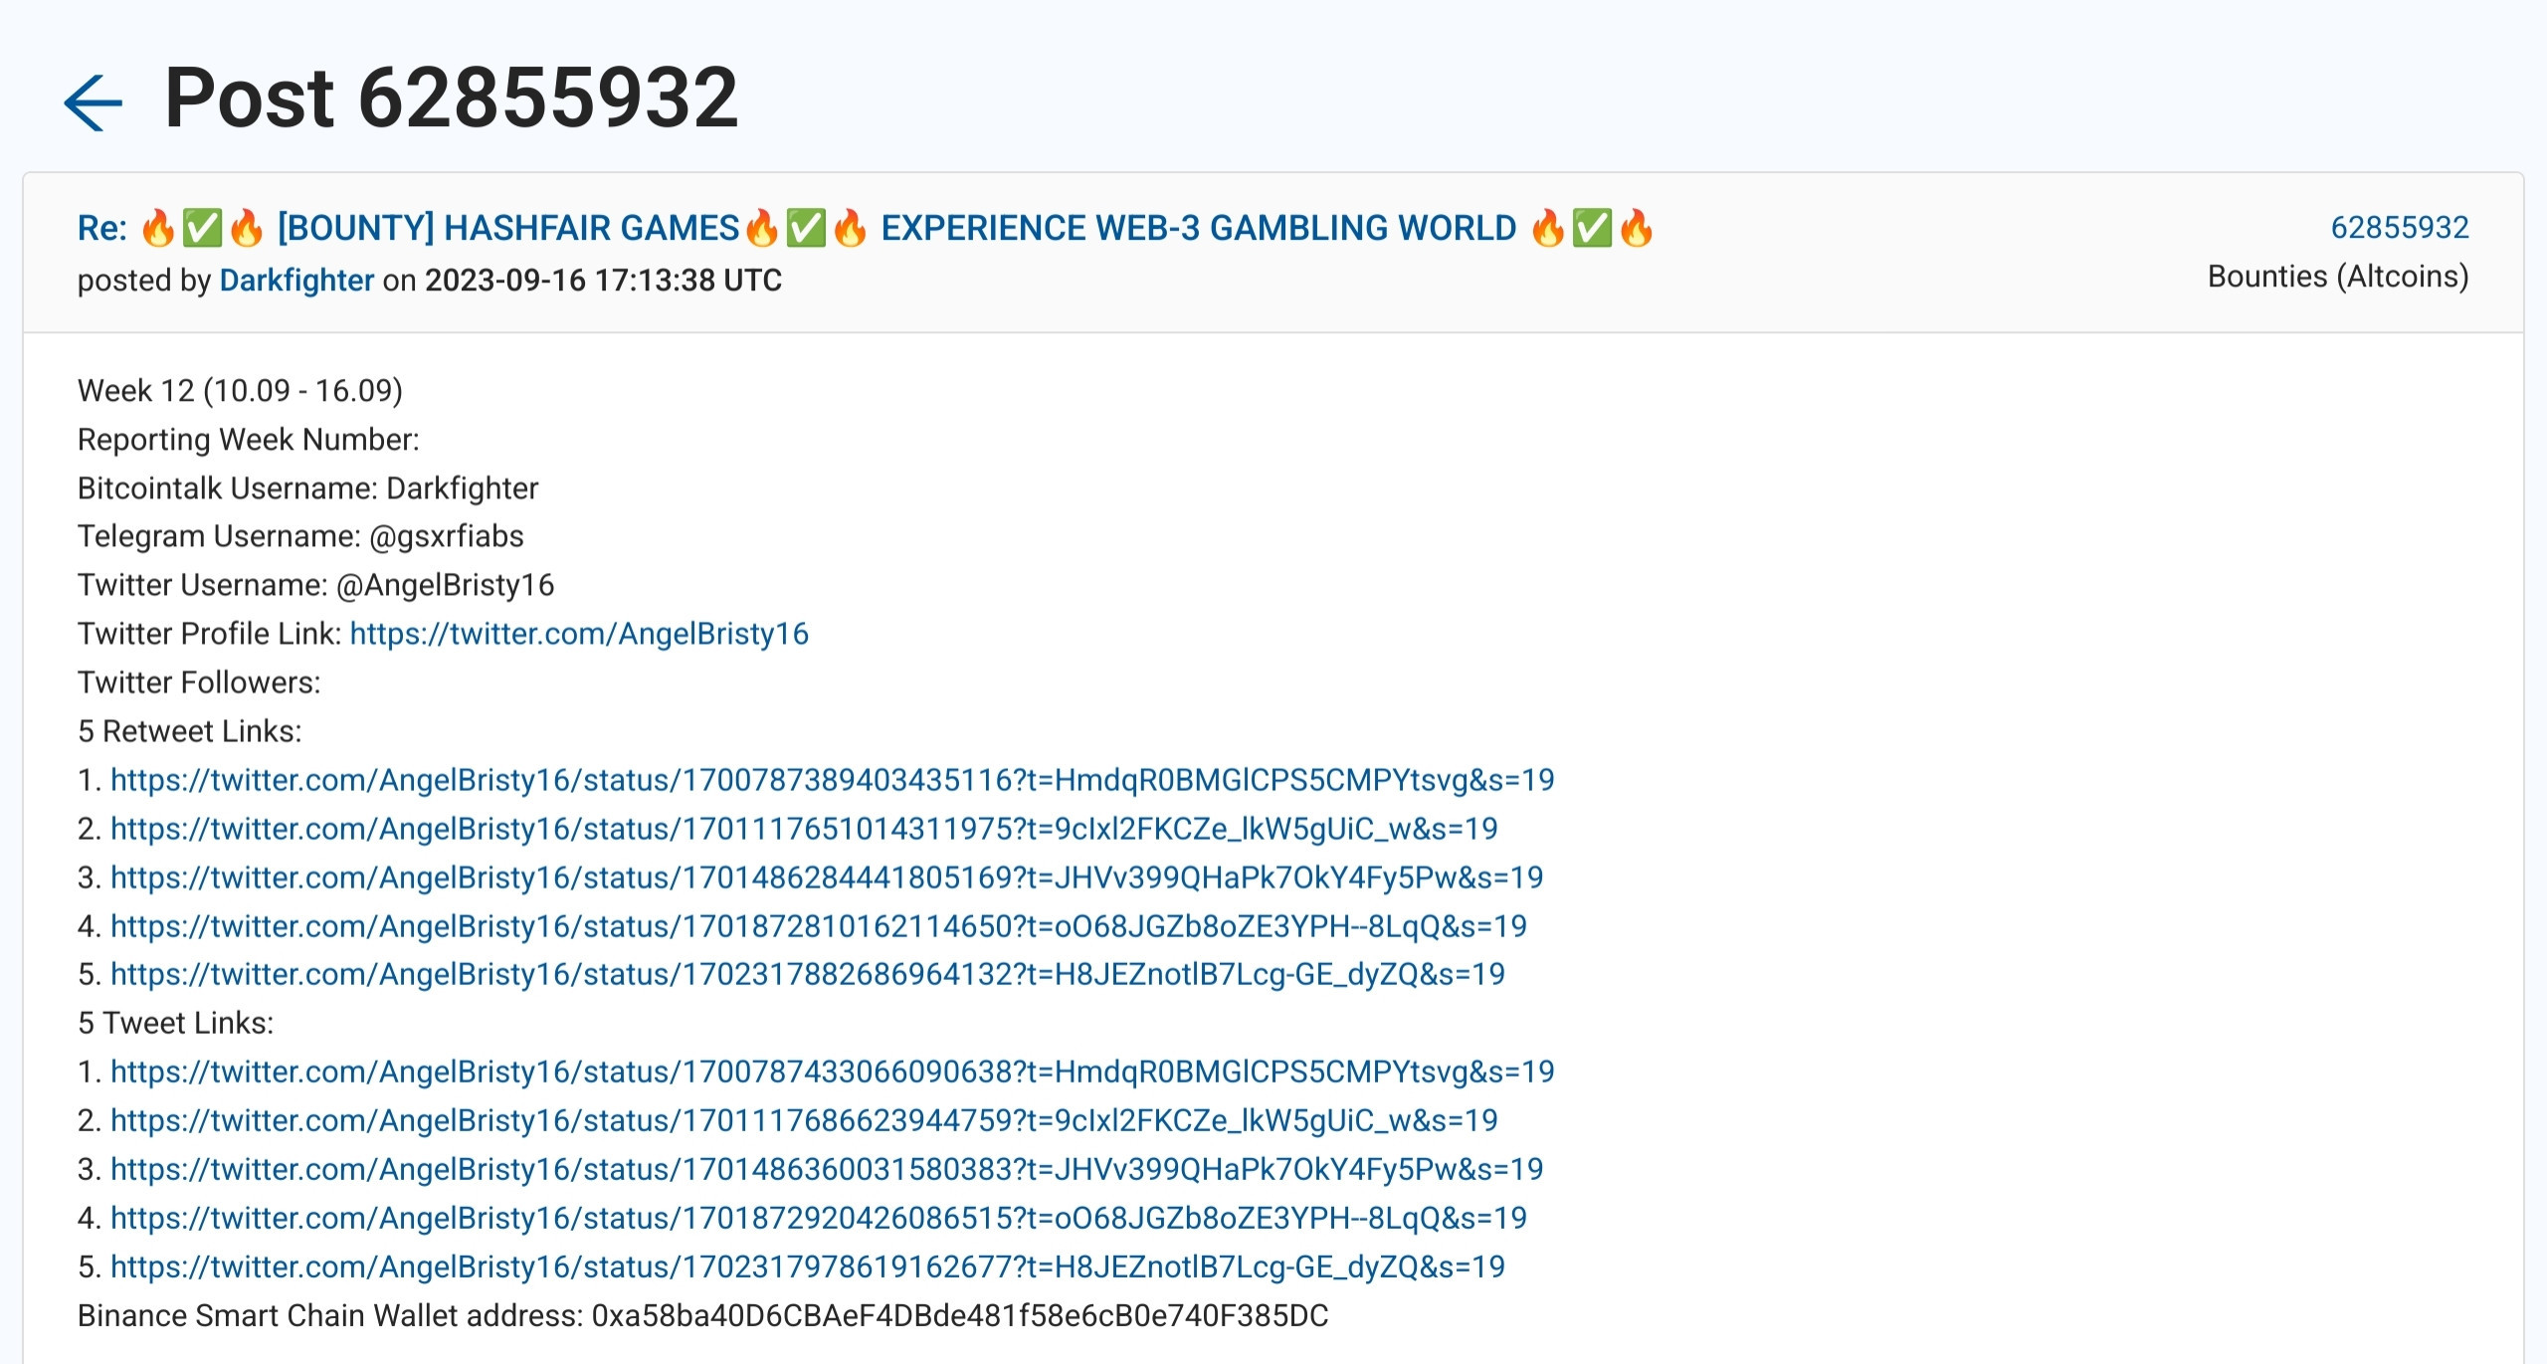Viewport: 2547px width, 1364px height.
Task: Go back using the left arrow icon
Action: click(x=93, y=101)
